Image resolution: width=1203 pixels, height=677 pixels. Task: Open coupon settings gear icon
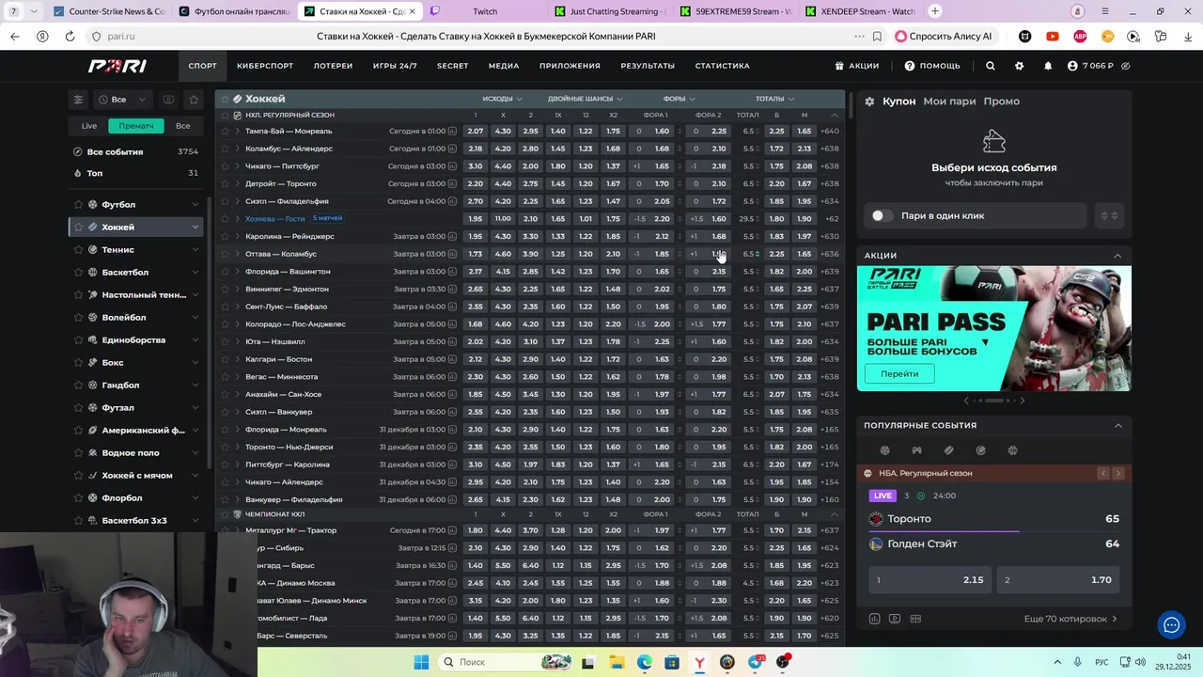coord(869,102)
